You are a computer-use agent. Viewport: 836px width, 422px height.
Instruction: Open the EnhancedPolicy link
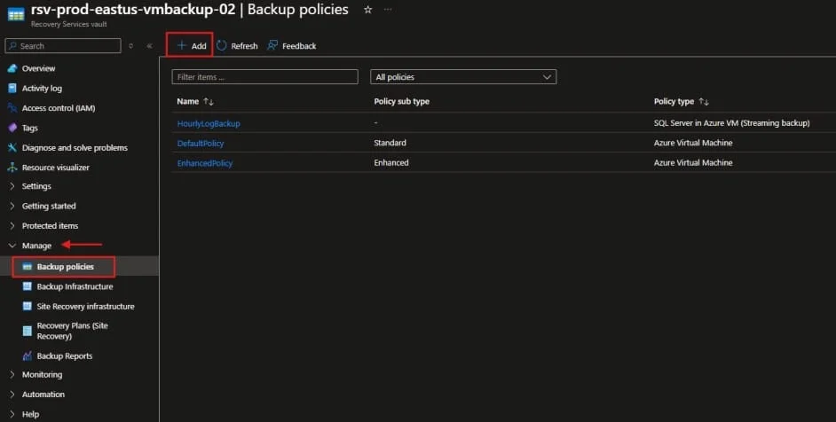205,163
